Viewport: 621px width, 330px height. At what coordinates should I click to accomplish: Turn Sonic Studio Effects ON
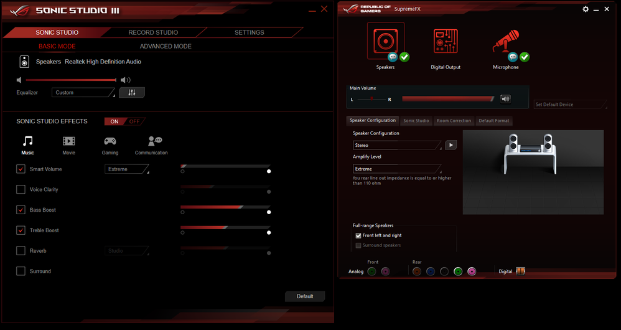(x=114, y=121)
